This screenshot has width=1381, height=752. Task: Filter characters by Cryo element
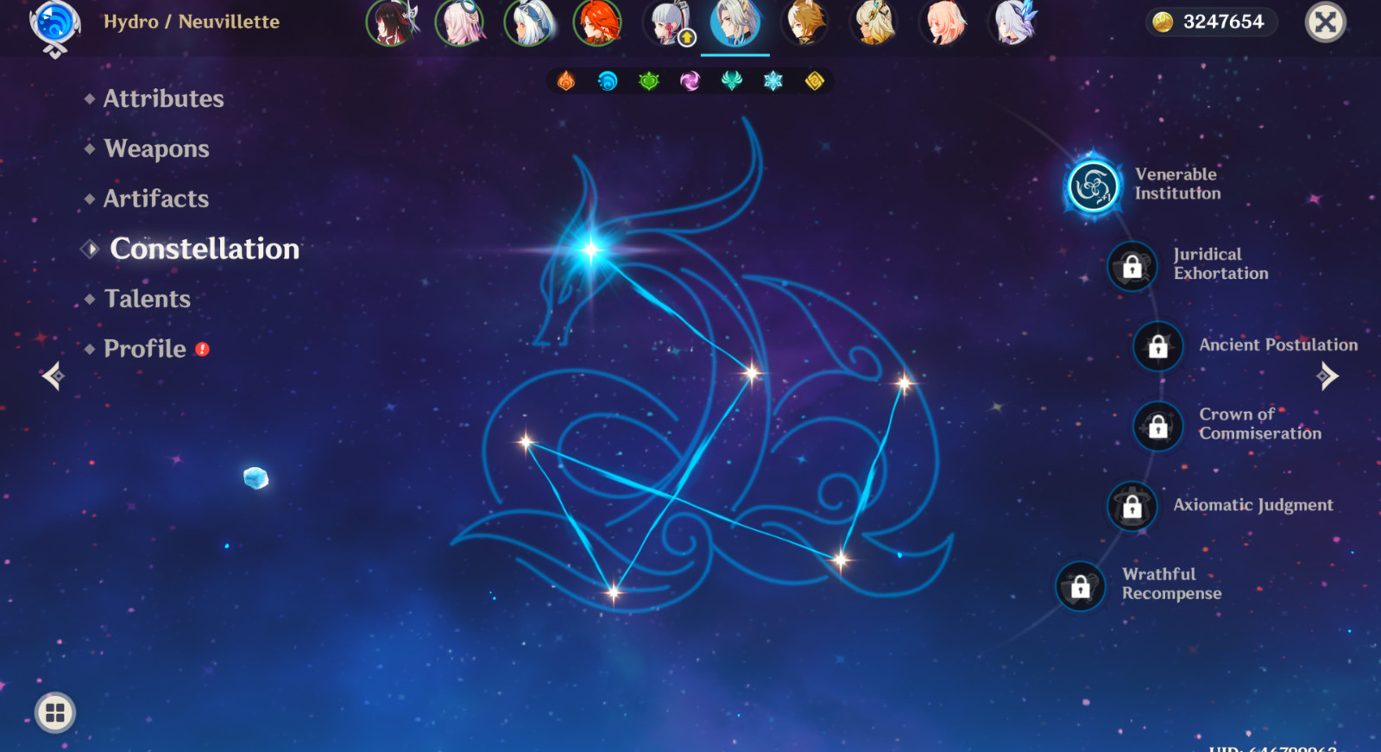click(x=773, y=81)
